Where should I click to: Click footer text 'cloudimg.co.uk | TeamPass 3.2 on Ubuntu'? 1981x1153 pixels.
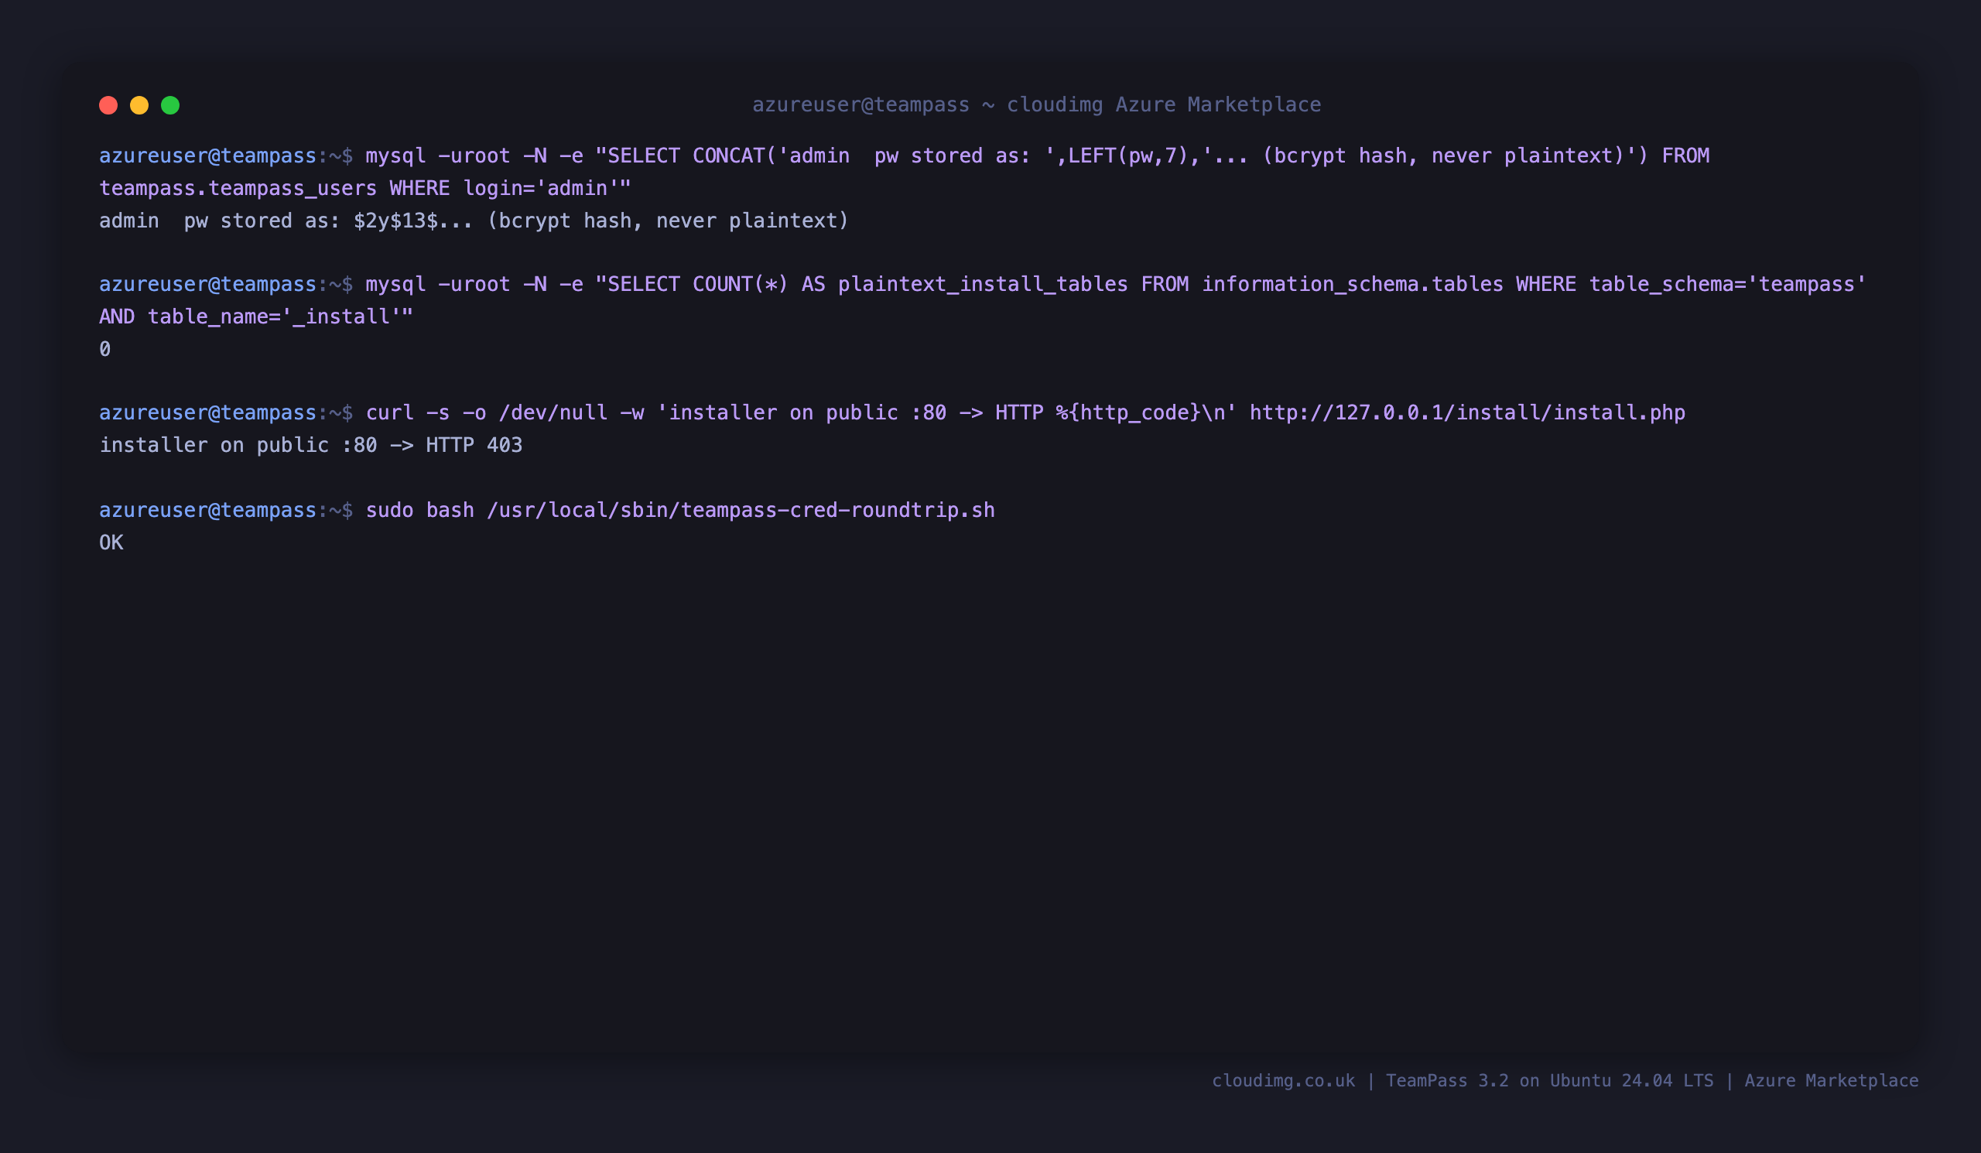[x=1412, y=1081]
